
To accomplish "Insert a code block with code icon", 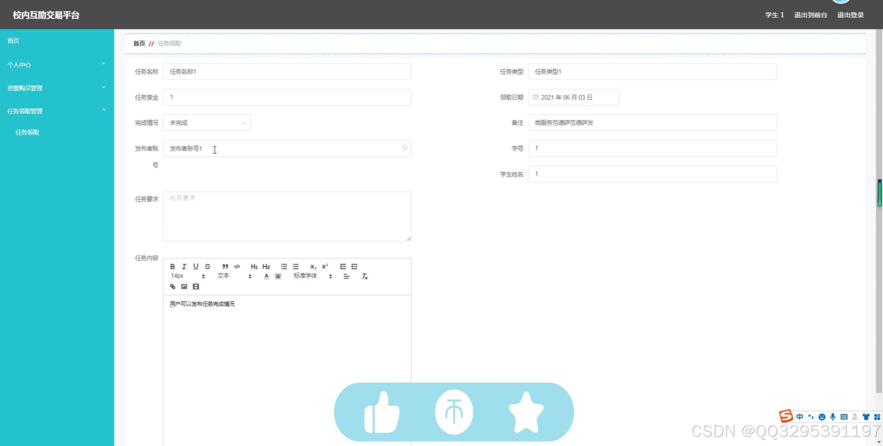I will coord(237,266).
